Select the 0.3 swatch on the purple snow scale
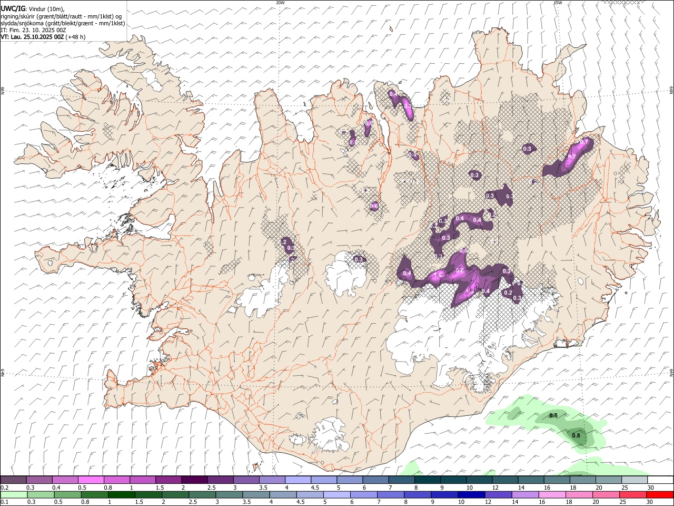The width and height of the screenshot is (674, 506). click(39, 480)
